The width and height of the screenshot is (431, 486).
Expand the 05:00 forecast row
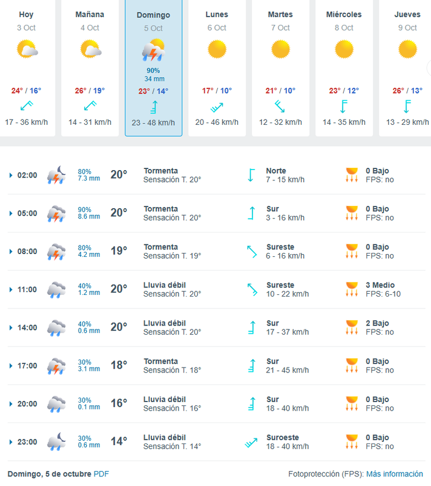pyautogui.click(x=11, y=213)
